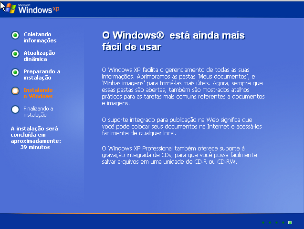Click the 39 minutos remaining time text
Screen dimensions: 304x229
(35, 147)
